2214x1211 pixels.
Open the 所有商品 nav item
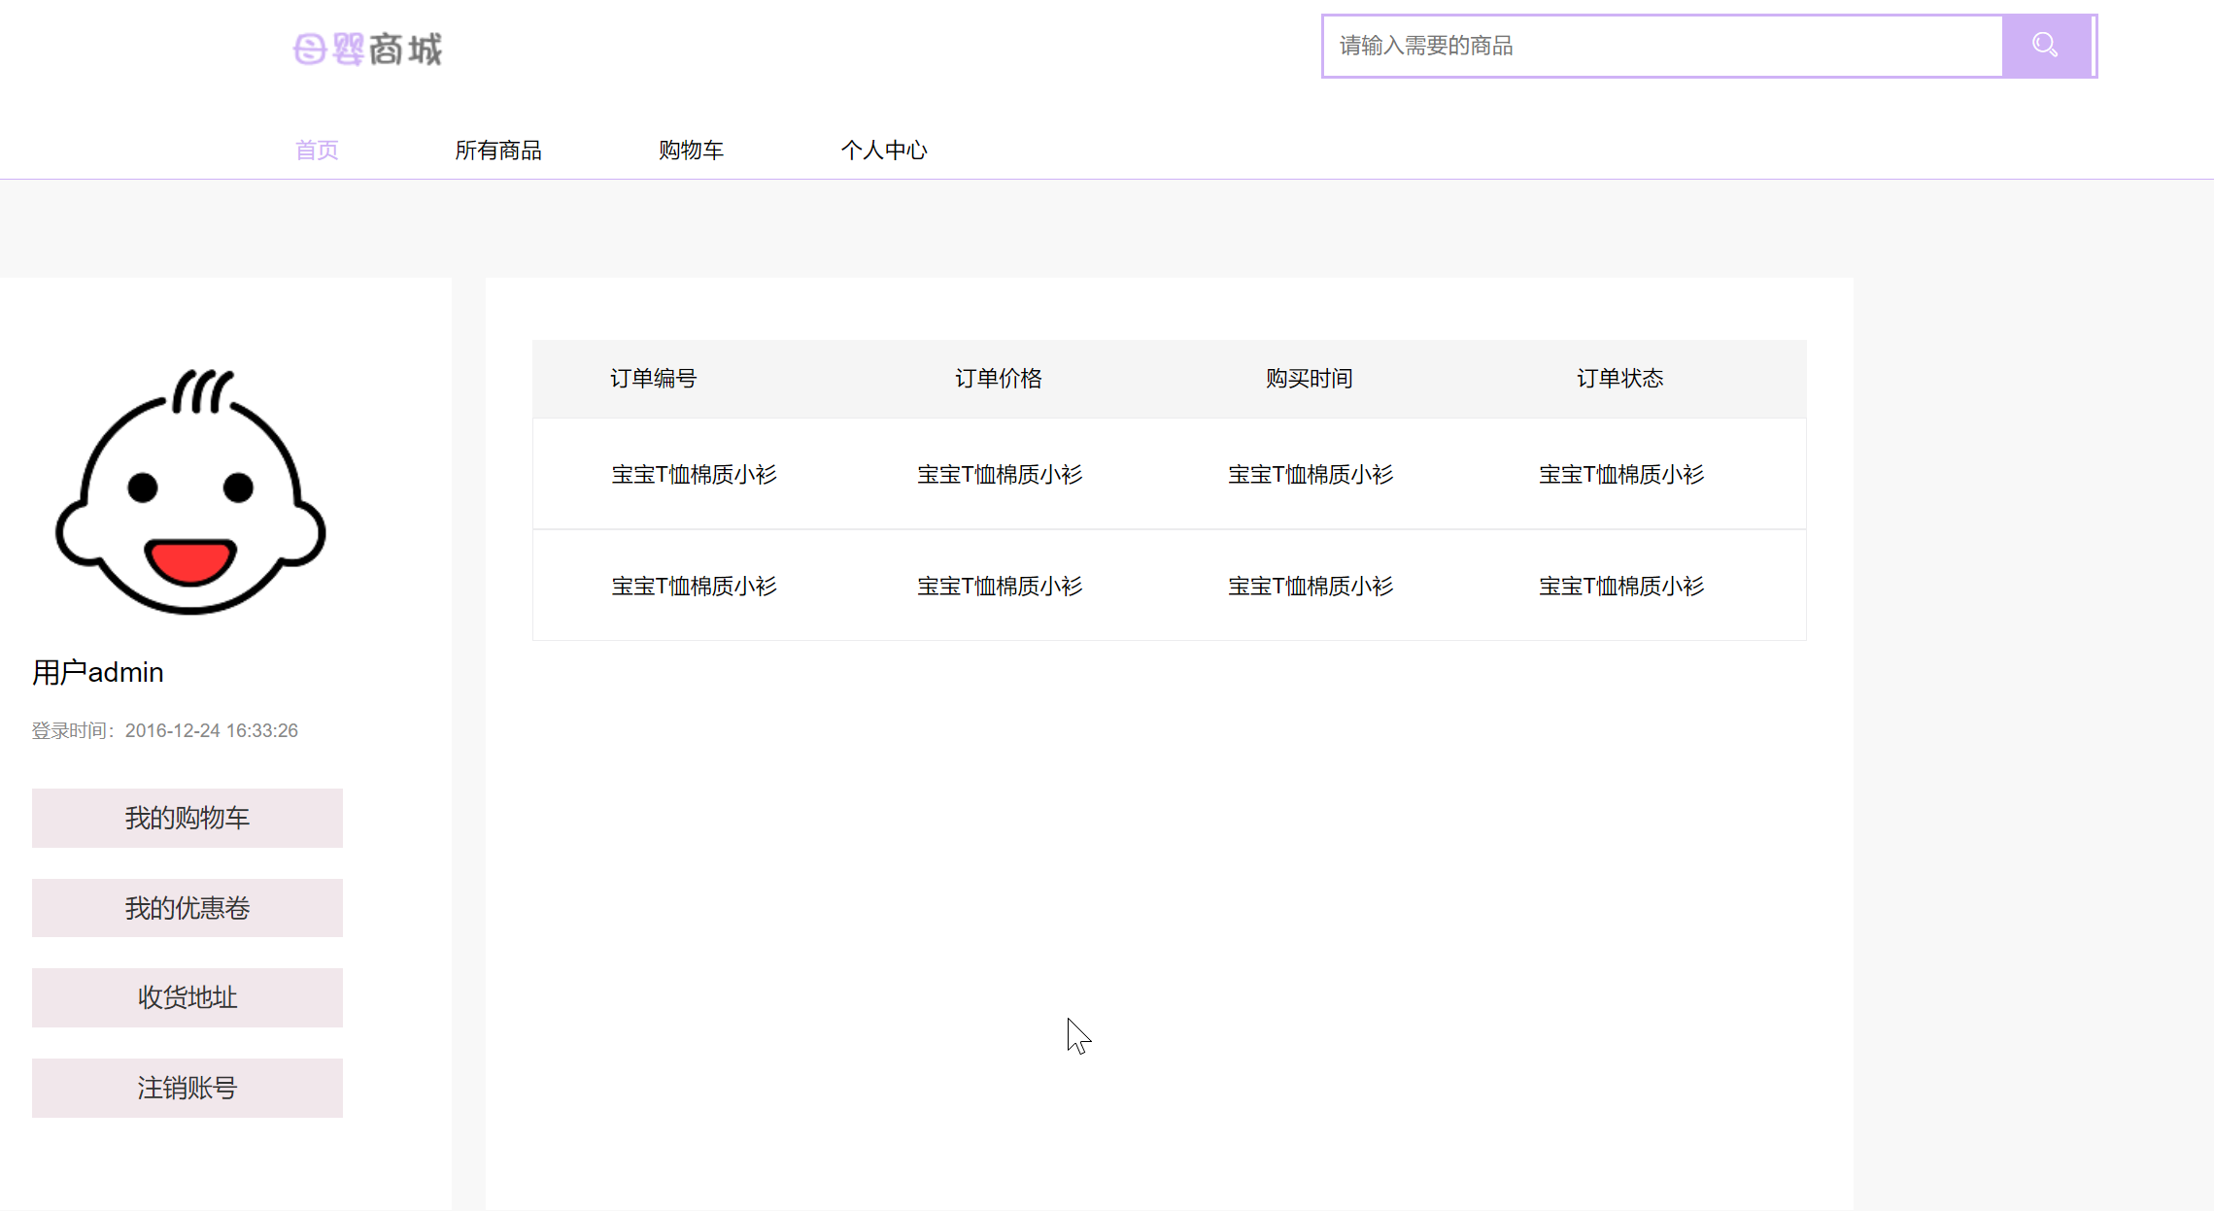(498, 150)
